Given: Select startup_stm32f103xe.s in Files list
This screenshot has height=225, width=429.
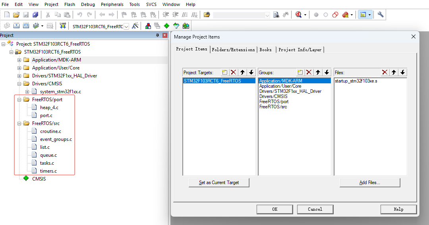Looking at the screenshot, I should 356,81.
